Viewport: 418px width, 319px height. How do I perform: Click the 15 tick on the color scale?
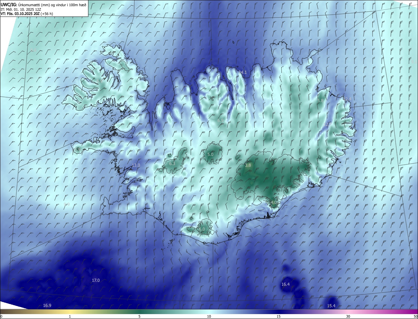(279, 316)
